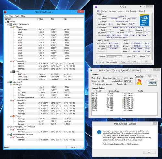Open Tools menu in HWMonitor
This screenshot has width=162, height=159.
17,16
